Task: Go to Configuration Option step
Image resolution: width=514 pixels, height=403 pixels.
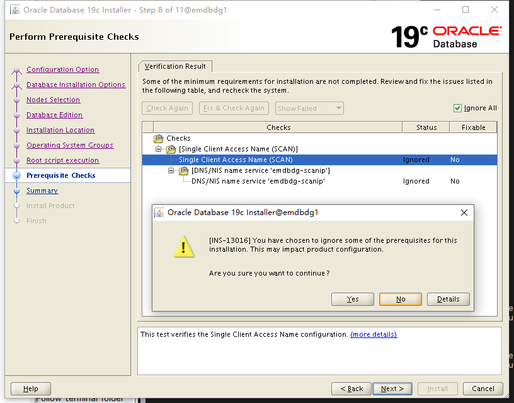Action: [62, 69]
